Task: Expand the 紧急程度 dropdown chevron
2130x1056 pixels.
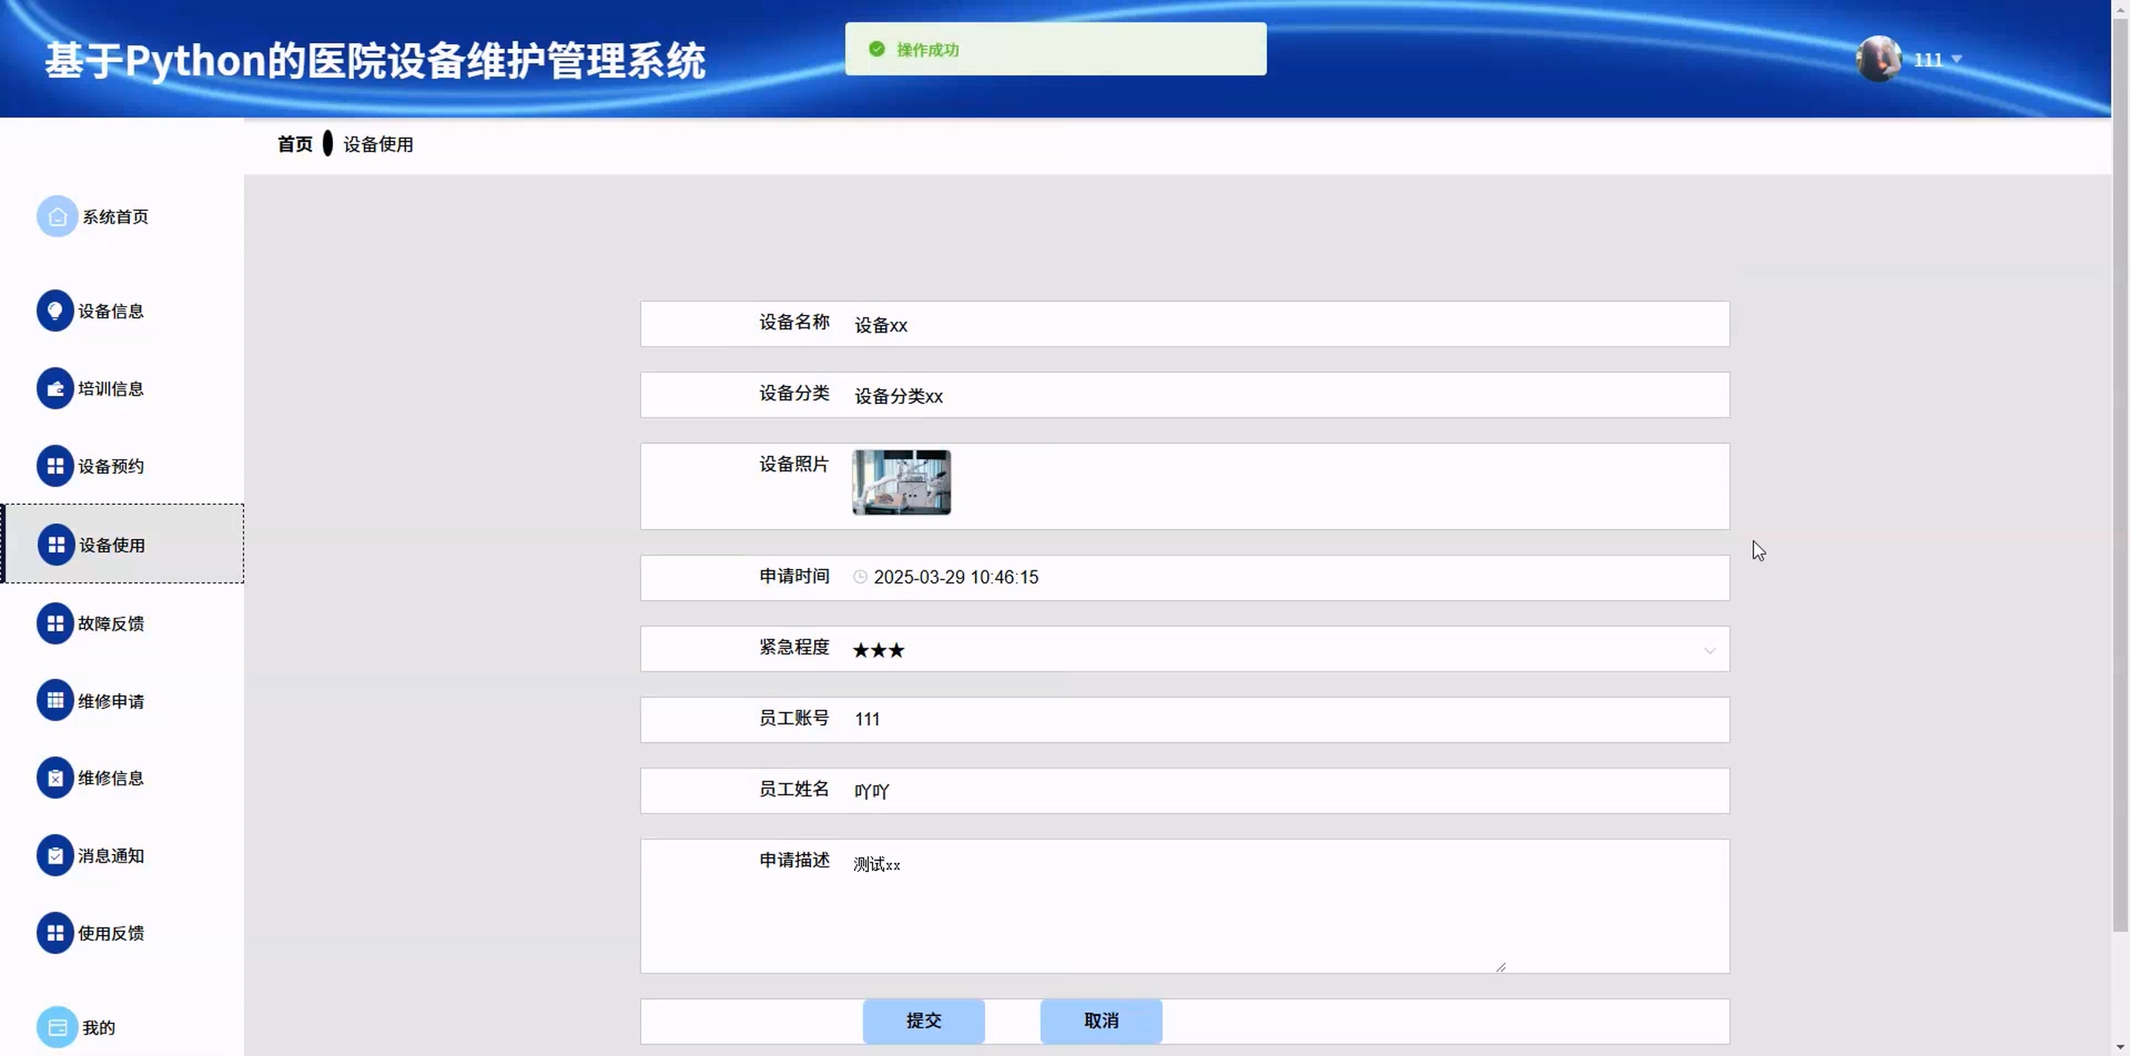Action: pos(1709,651)
